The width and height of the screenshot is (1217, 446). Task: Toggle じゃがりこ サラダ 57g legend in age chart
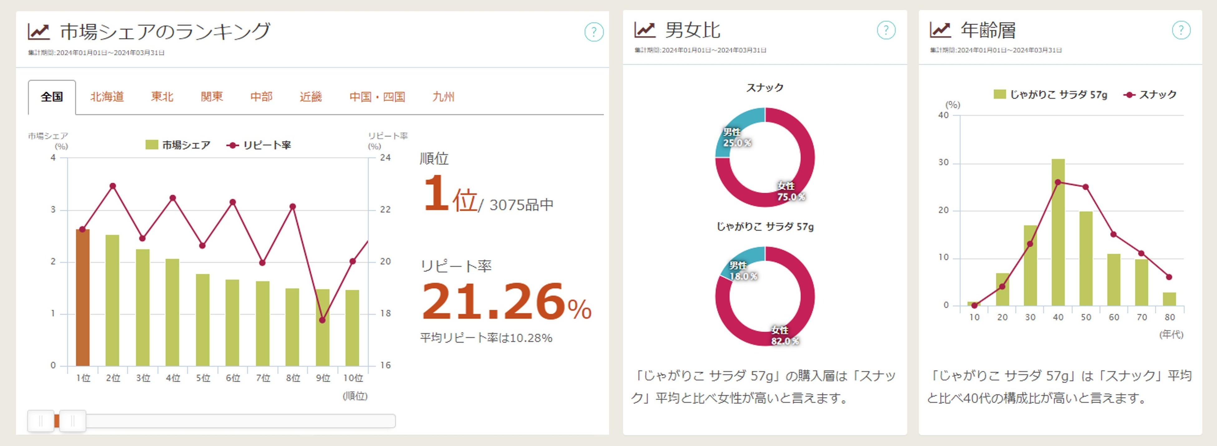1050,95
